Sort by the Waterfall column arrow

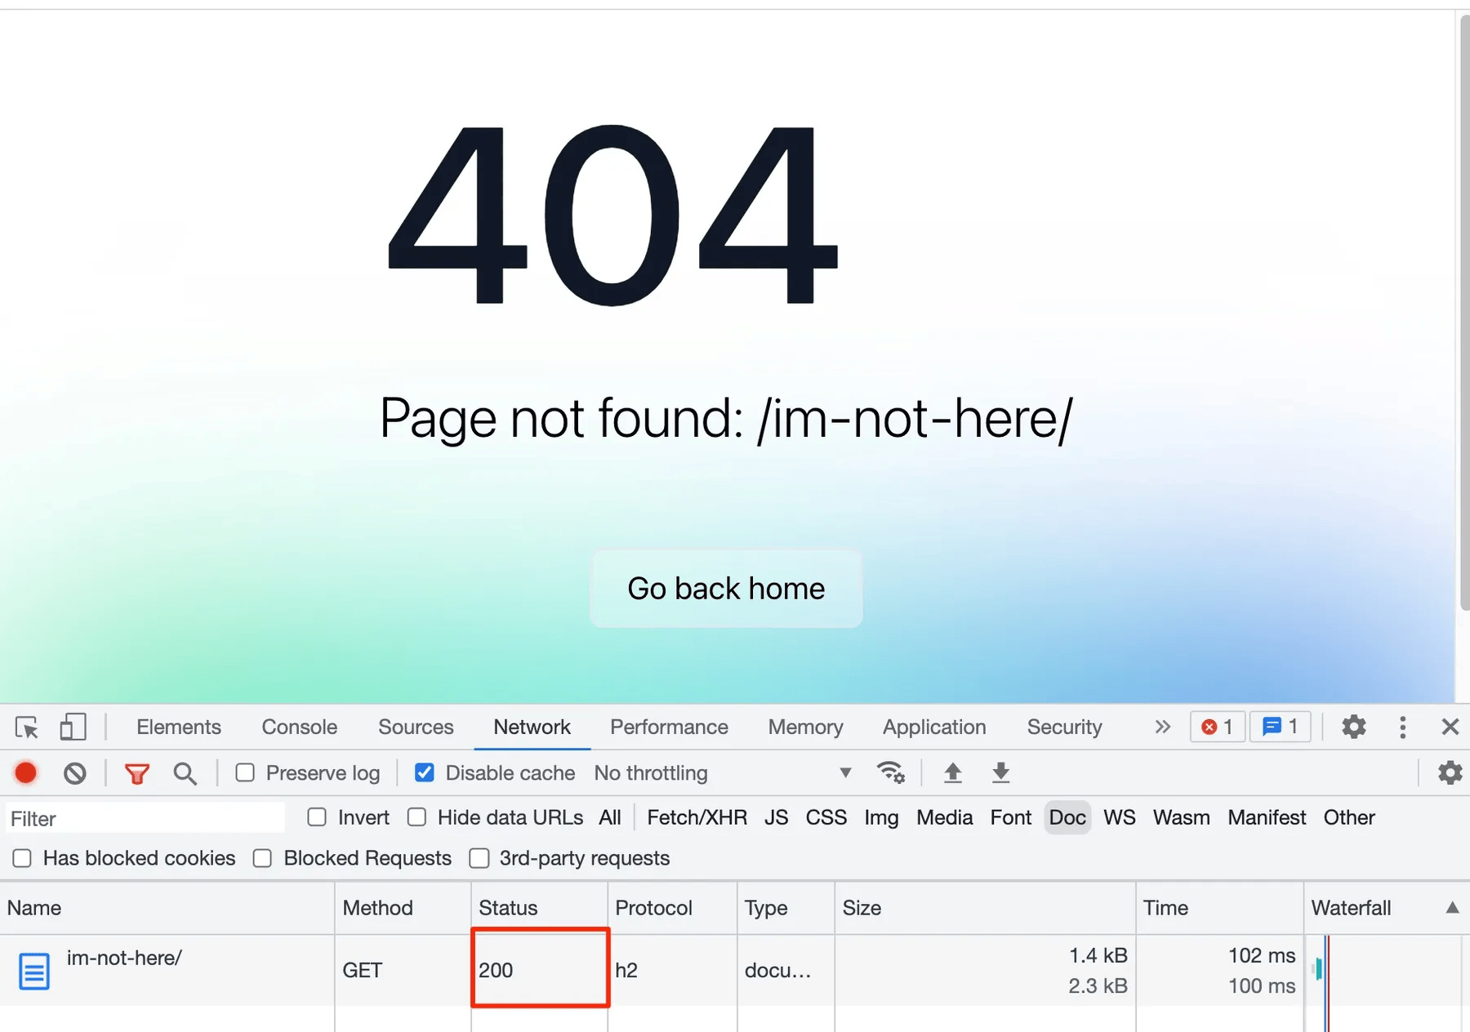1452,908
